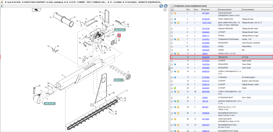Click the blue arrow icon on row 87707064
The height and width of the screenshot is (132, 273).
[175, 77]
